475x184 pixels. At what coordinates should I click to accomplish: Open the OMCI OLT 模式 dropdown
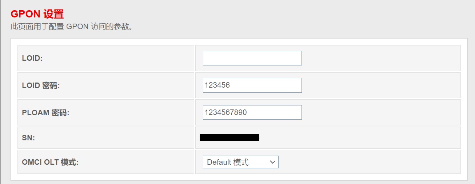[240, 162]
